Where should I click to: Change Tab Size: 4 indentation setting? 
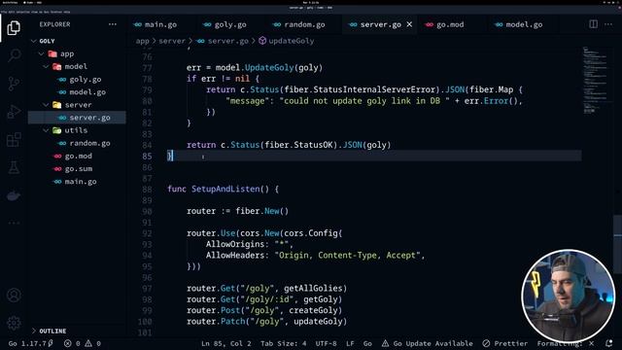click(x=283, y=343)
